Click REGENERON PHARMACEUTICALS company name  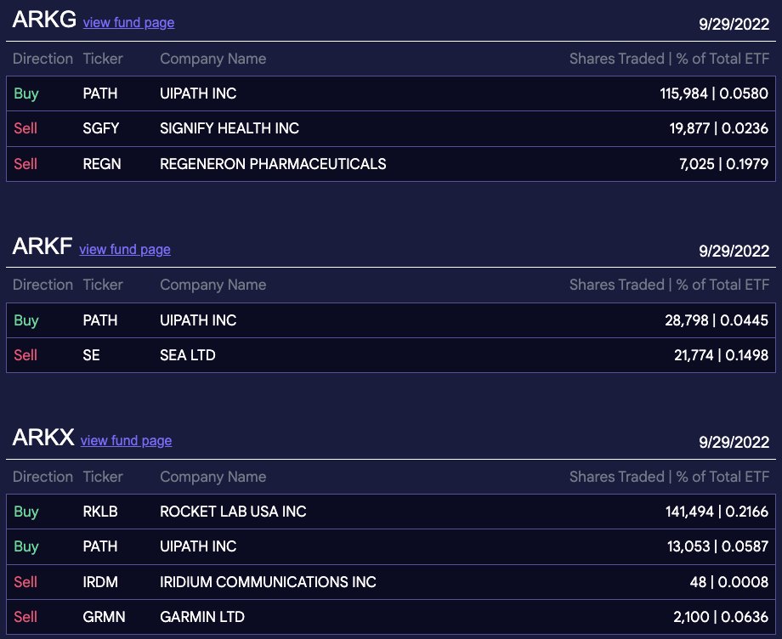point(273,163)
